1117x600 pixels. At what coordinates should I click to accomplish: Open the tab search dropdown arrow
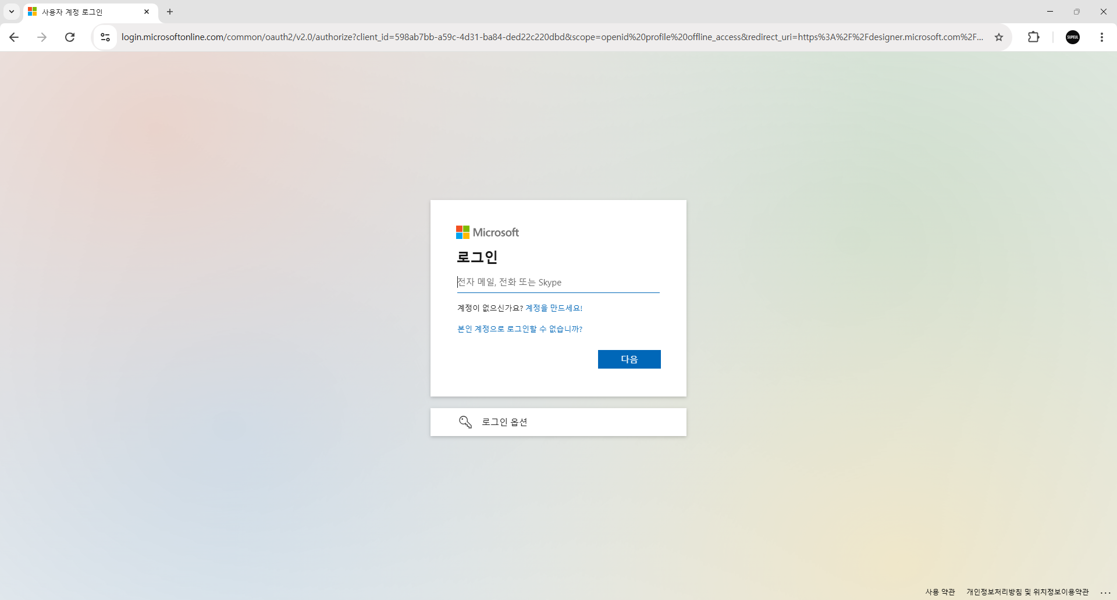click(12, 12)
